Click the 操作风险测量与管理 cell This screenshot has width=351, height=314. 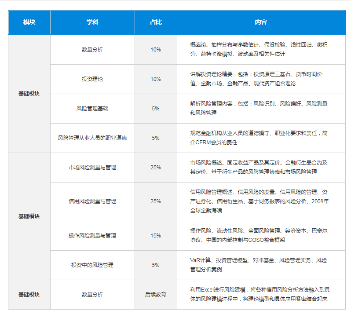pyautogui.click(x=92, y=236)
